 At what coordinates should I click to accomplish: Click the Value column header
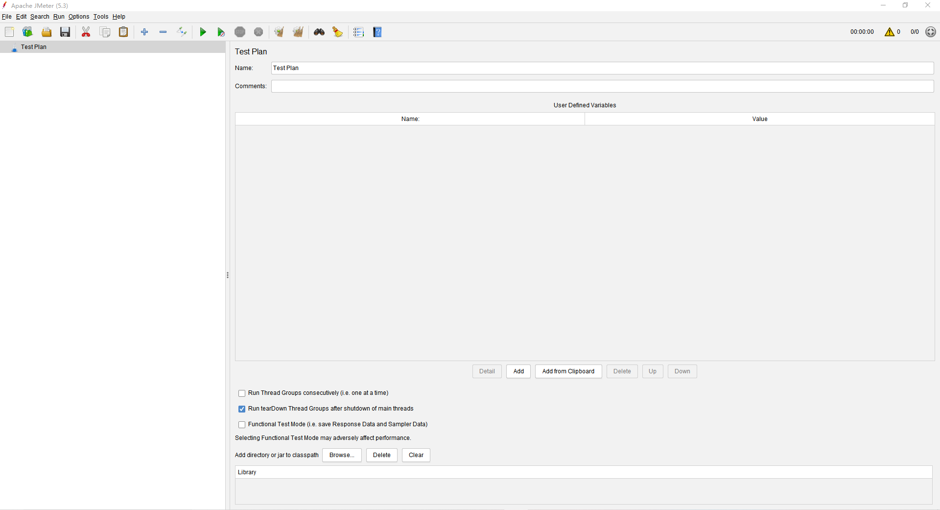tap(760, 119)
